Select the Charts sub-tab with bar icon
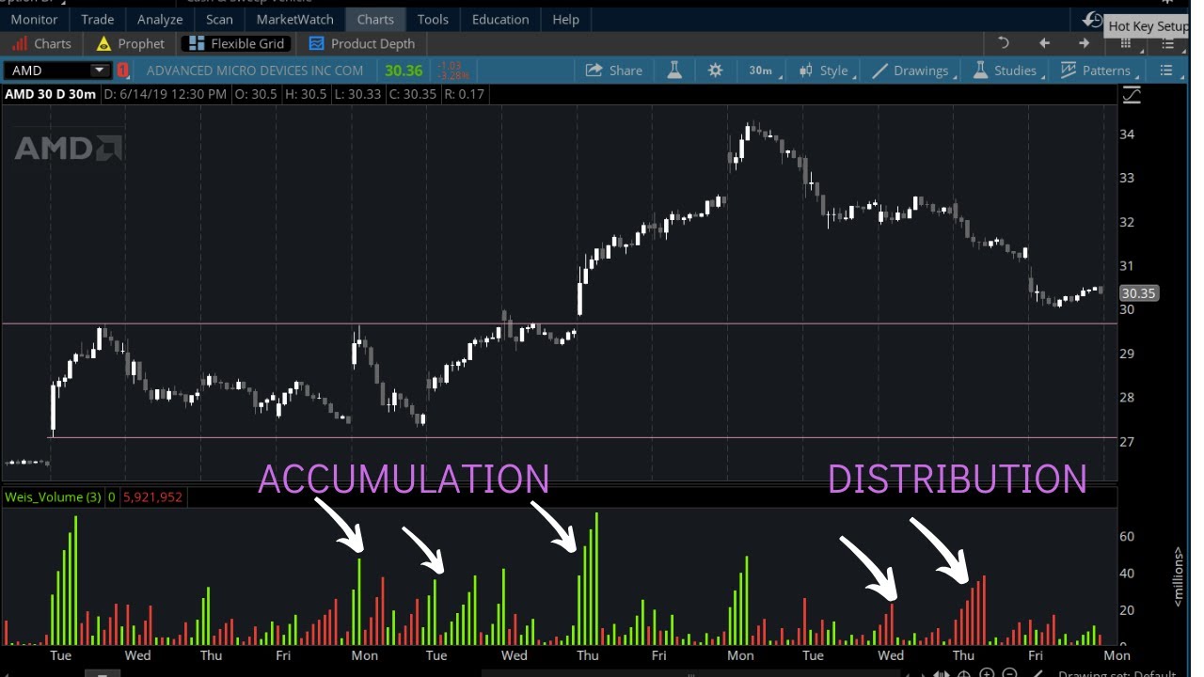The image size is (1204, 677). pyautogui.click(x=42, y=43)
